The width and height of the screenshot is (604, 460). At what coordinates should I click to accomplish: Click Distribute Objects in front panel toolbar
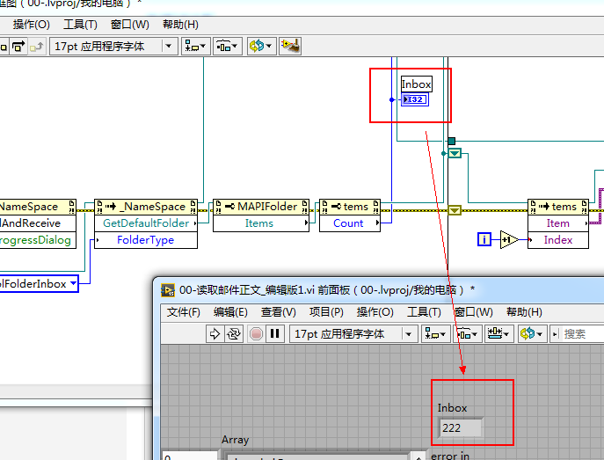click(x=467, y=333)
